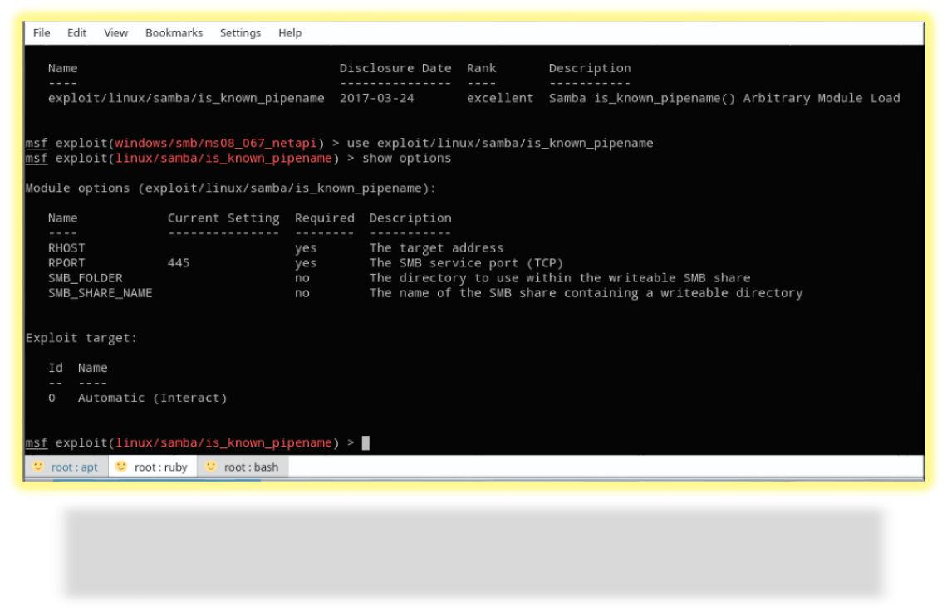
Task: Switch to the root : apt tab
Action: coord(66,467)
